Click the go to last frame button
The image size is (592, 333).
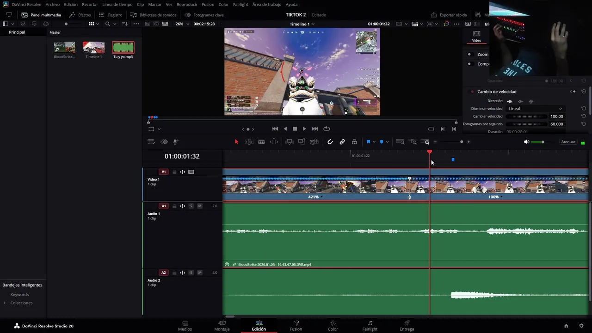click(315, 129)
